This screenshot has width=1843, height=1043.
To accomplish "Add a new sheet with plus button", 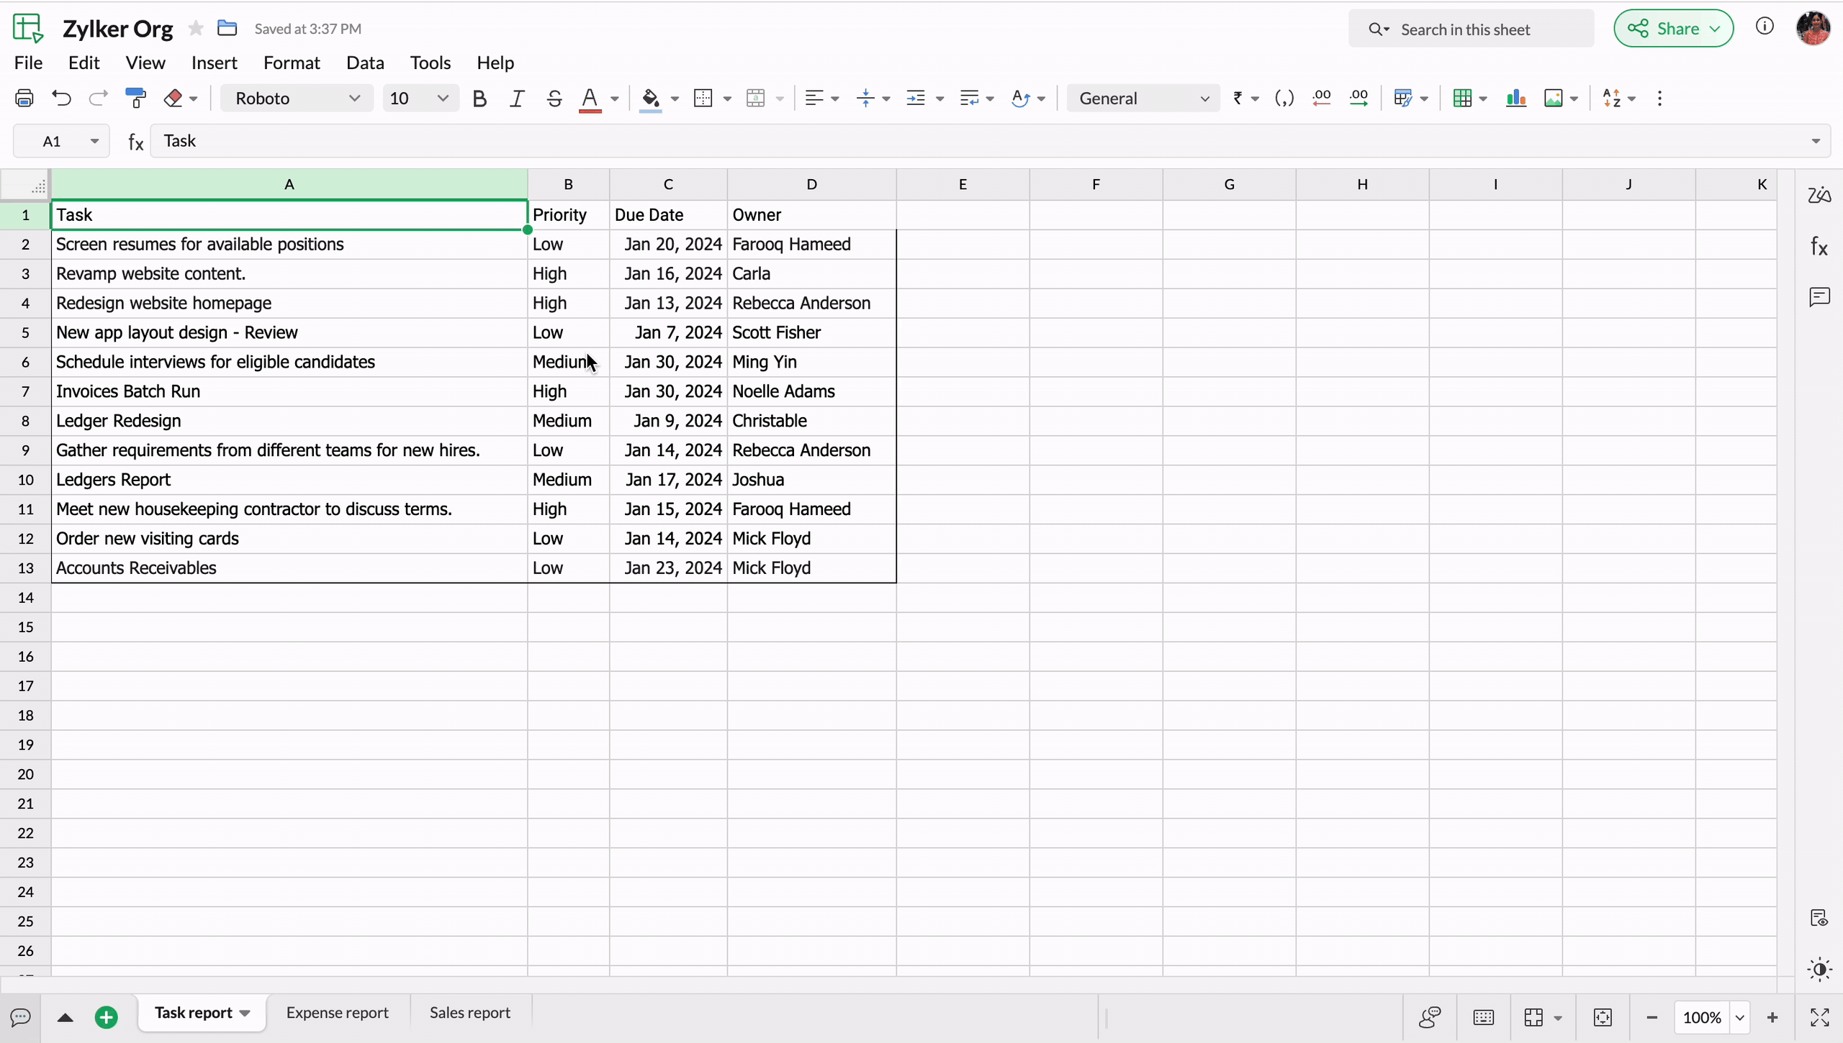I will point(107,1017).
